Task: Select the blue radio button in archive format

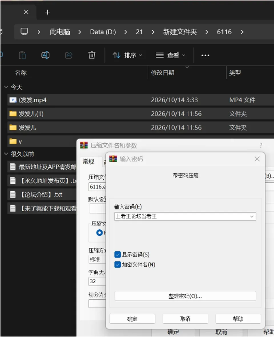Action: pyautogui.click(x=99, y=232)
